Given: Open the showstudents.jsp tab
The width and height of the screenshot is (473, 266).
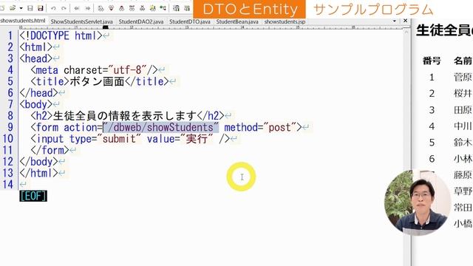Looking at the screenshot, I should click(x=285, y=21).
